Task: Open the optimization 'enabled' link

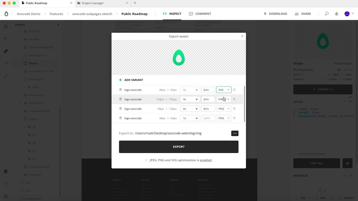Action: (206, 160)
